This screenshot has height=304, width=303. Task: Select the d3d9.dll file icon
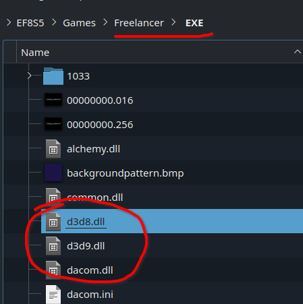click(53, 246)
